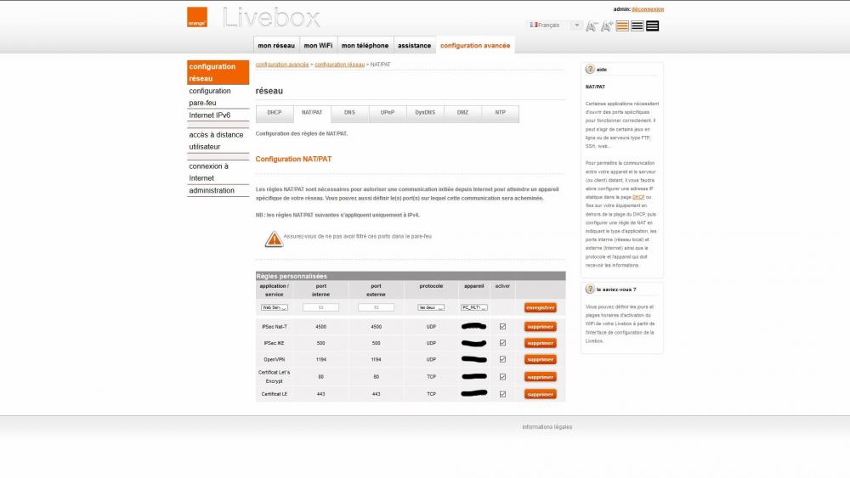
Task: Click the '4500' port interne cell
Action: pos(321,326)
